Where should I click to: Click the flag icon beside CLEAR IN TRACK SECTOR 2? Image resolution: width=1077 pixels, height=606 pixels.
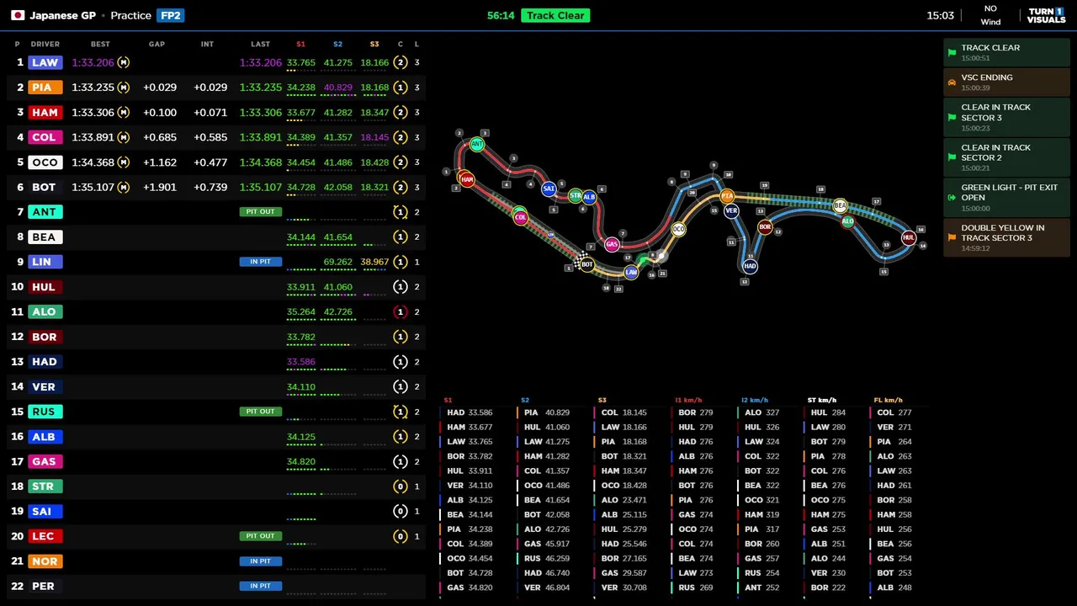pos(952,157)
